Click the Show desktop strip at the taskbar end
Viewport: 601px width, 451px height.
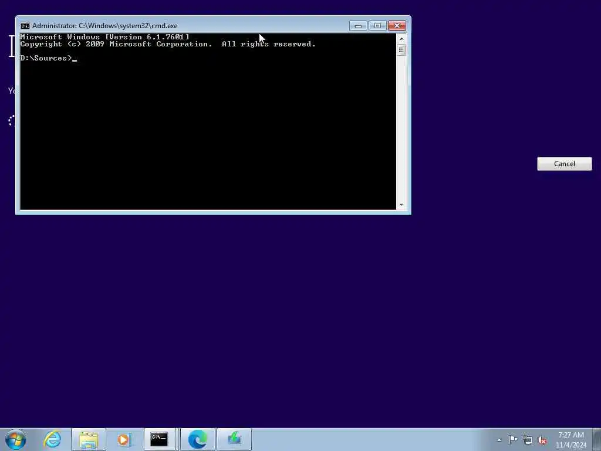(x=597, y=439)
